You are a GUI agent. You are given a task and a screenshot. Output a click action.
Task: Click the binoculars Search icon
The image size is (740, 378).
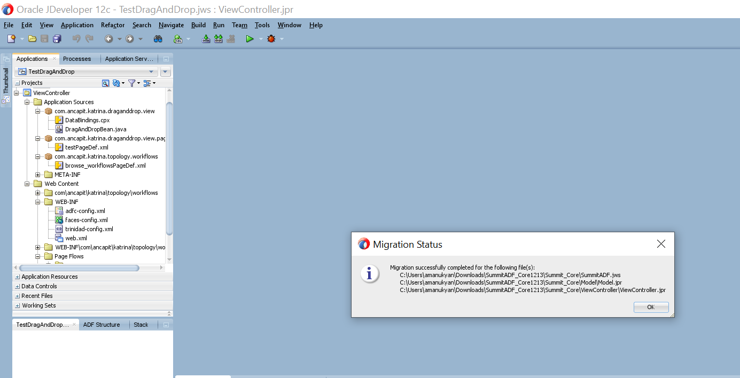158,38
